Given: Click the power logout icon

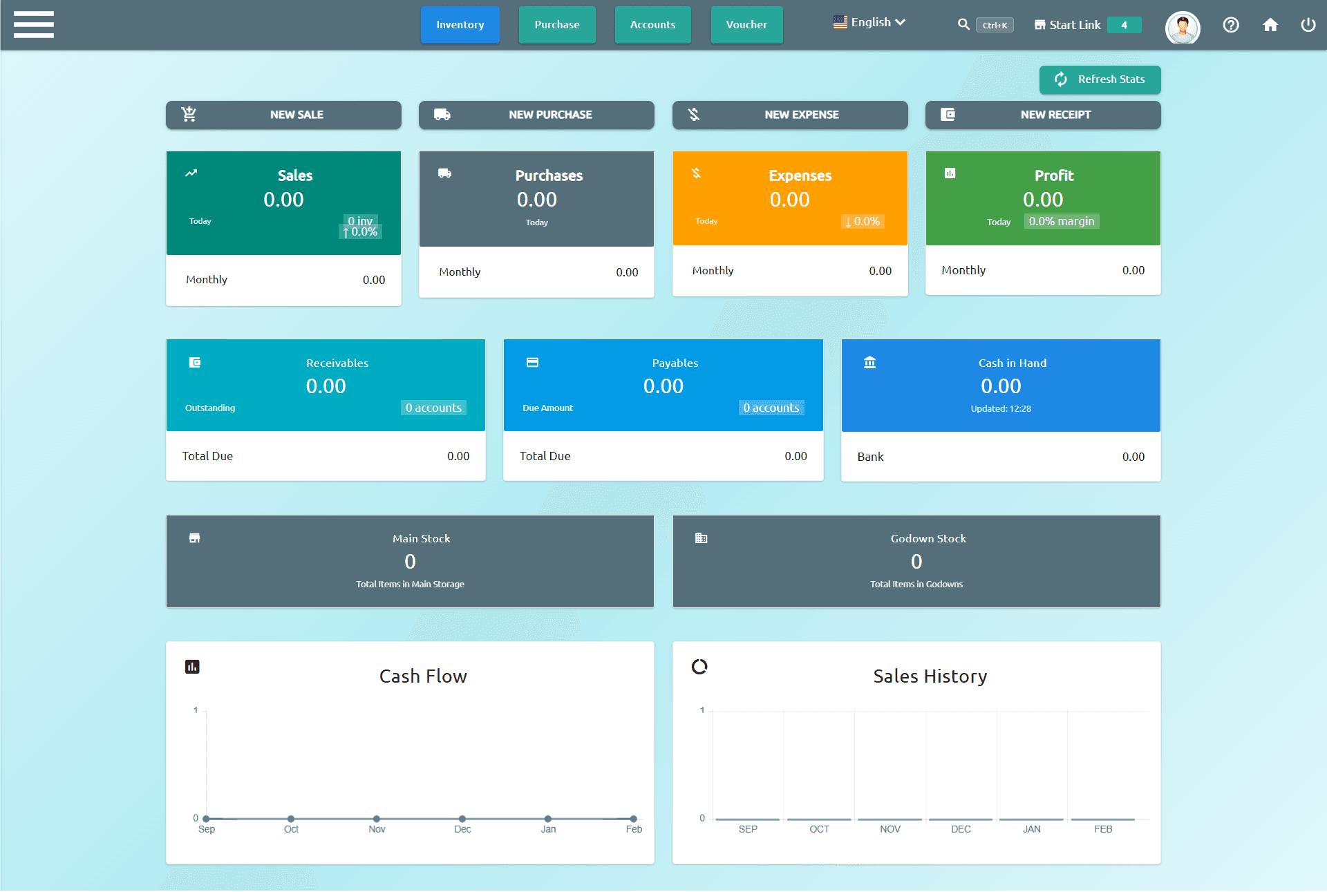Looking at the screenshot, I should tap(1308, 25).
